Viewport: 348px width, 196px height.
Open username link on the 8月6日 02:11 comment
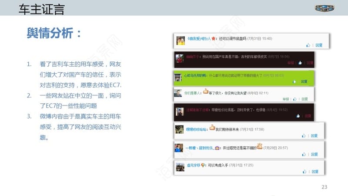(x=192, y=93)
